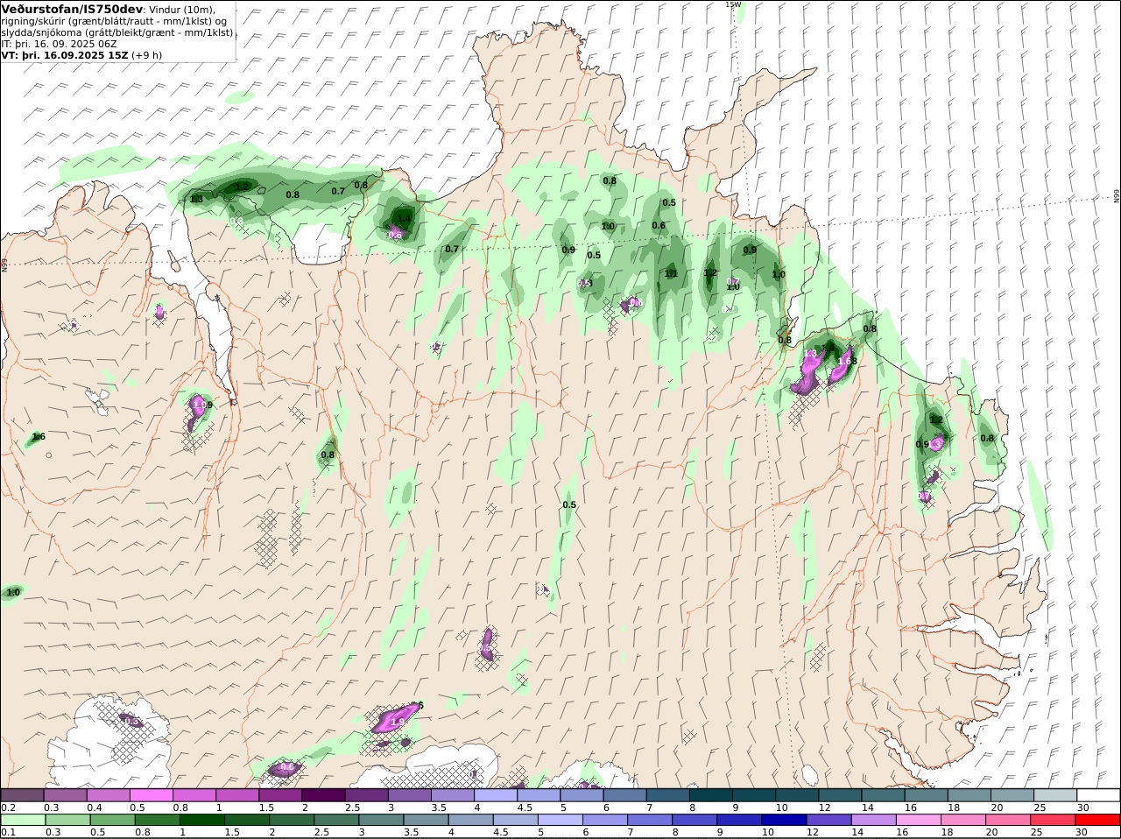The image size is (1121, 839).
Task: Select the upper-row dark purple swatch above 2
Action: click(x=323, y=795)
